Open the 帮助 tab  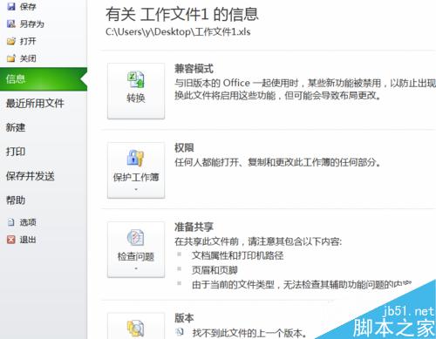coord(16,200)
